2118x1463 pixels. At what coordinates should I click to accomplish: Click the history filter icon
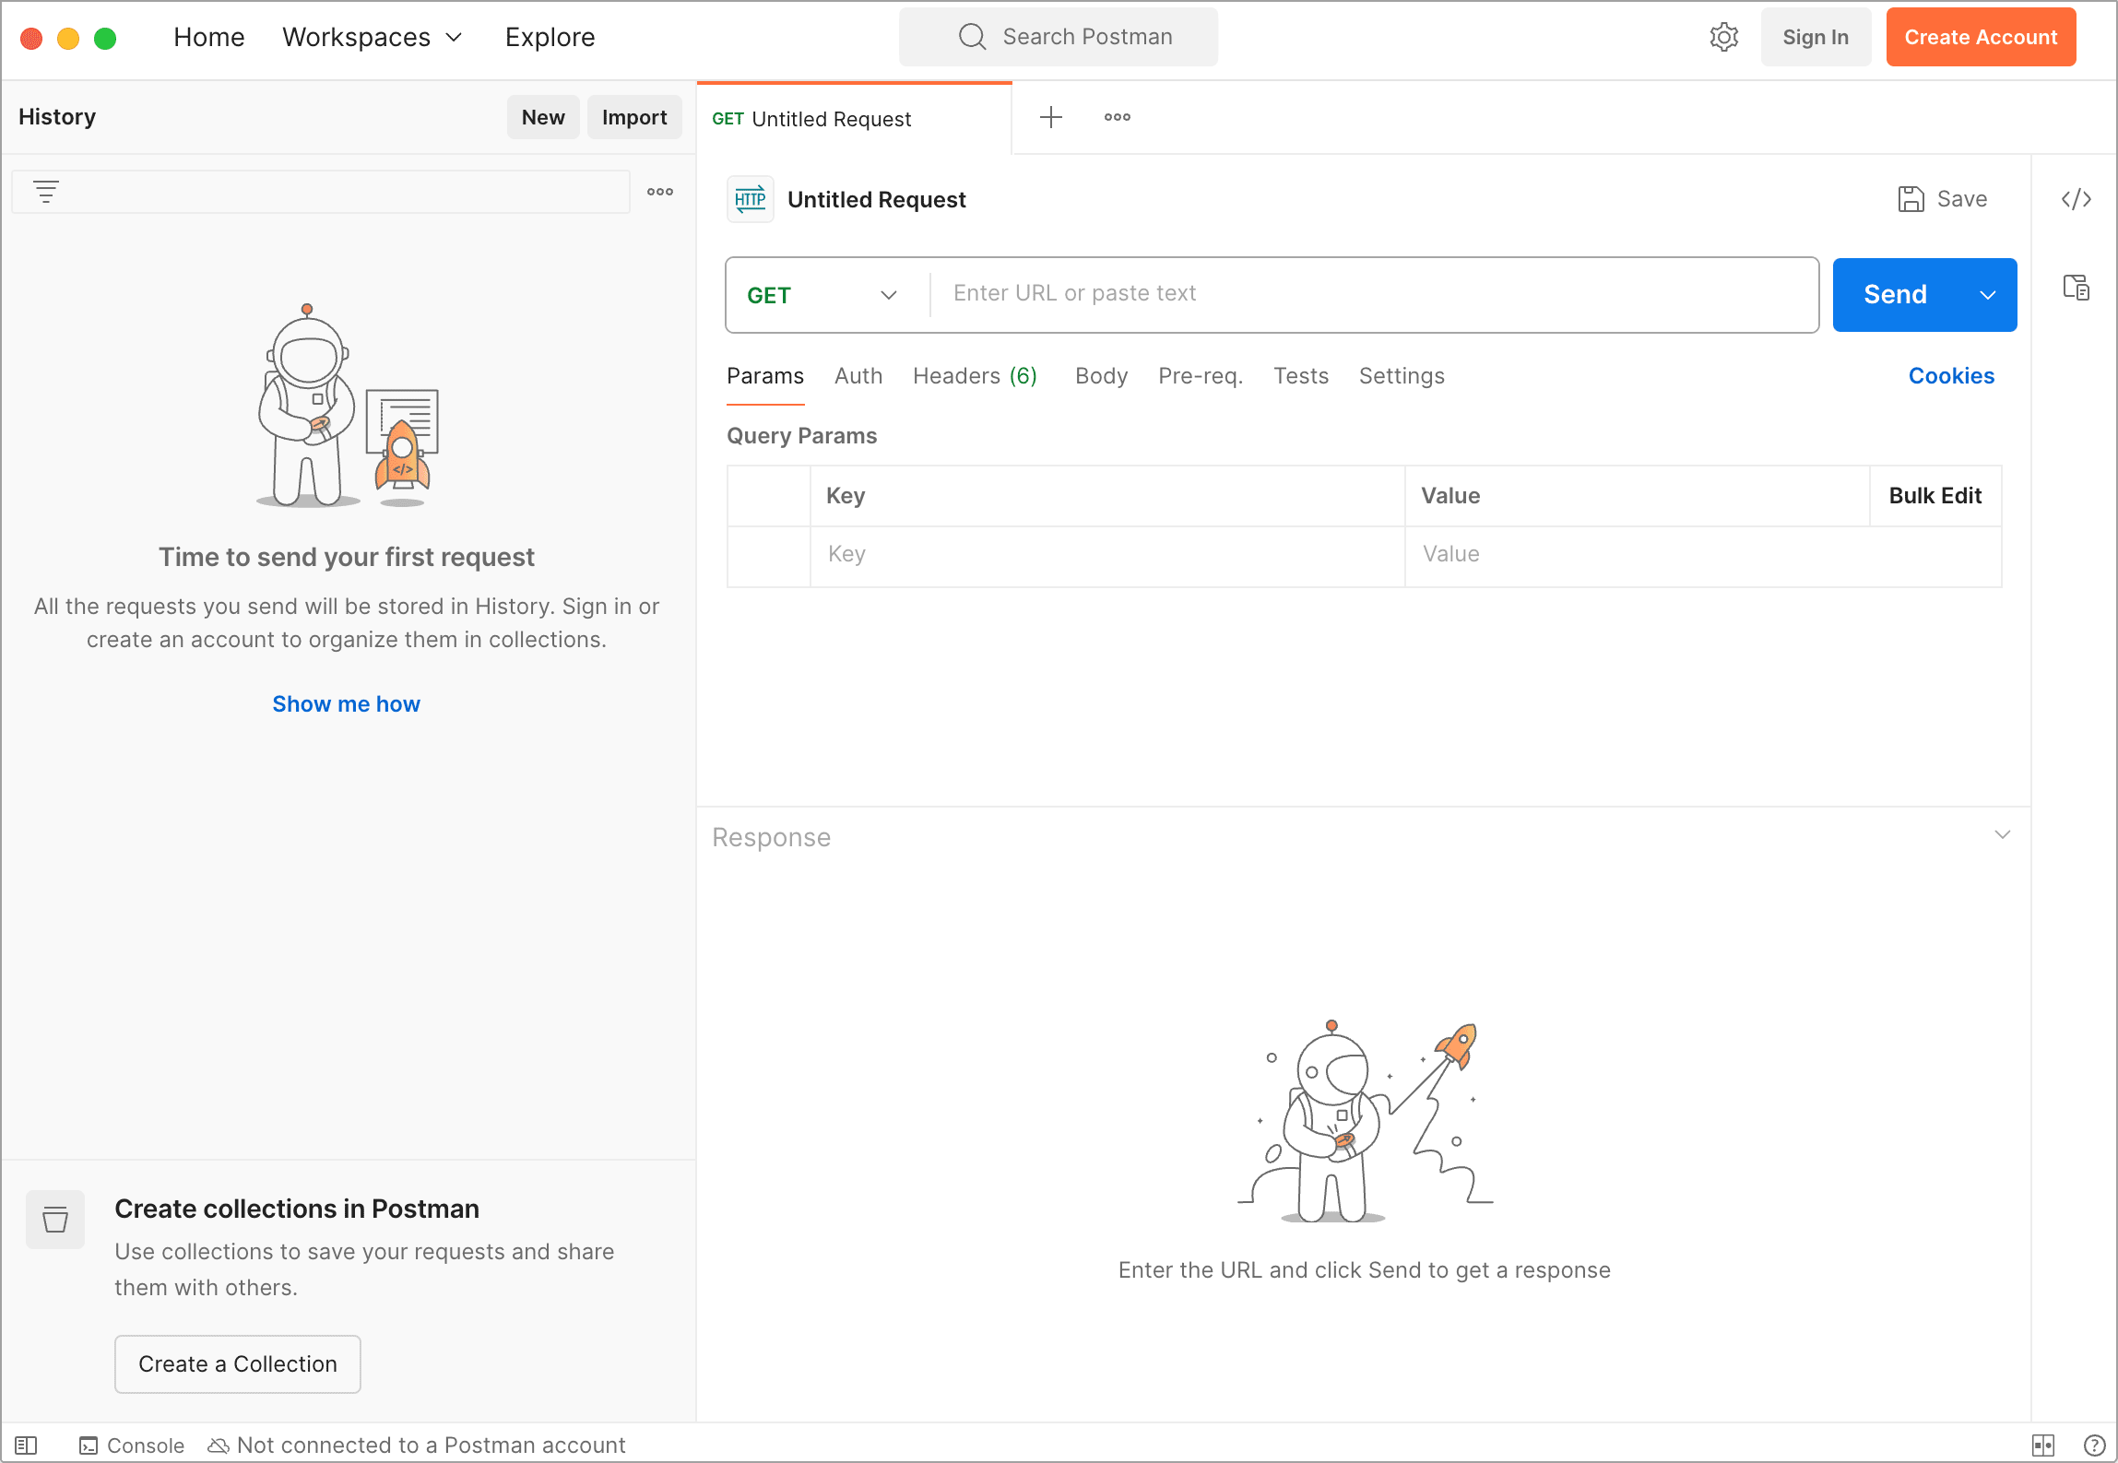45,192
